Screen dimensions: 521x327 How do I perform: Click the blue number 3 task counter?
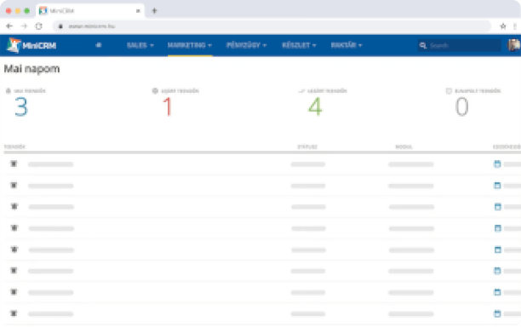point(21,107)
